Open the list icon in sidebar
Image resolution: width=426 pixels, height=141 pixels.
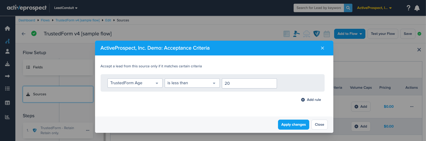[7, 88]
